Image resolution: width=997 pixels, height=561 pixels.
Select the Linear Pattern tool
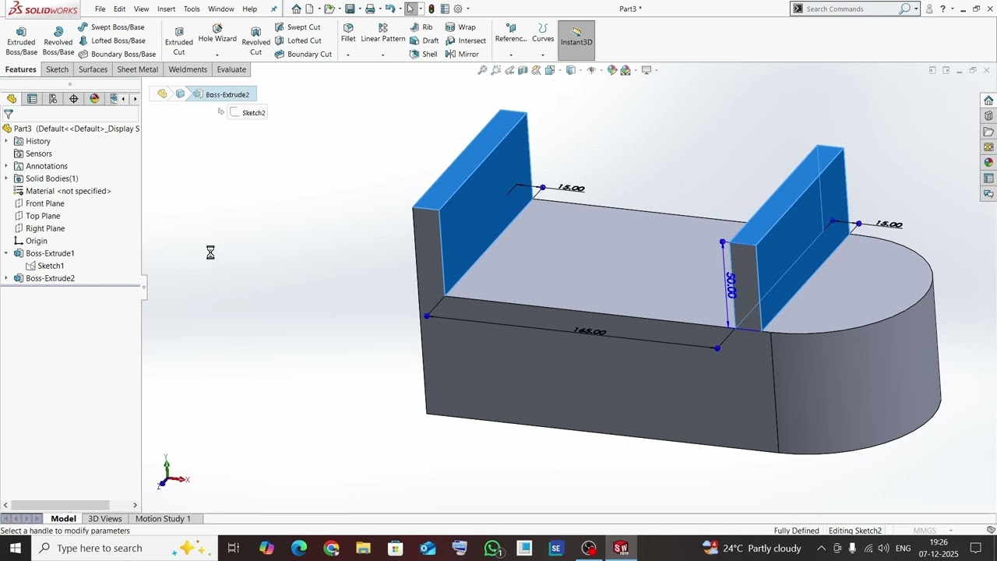coord(383,33)
